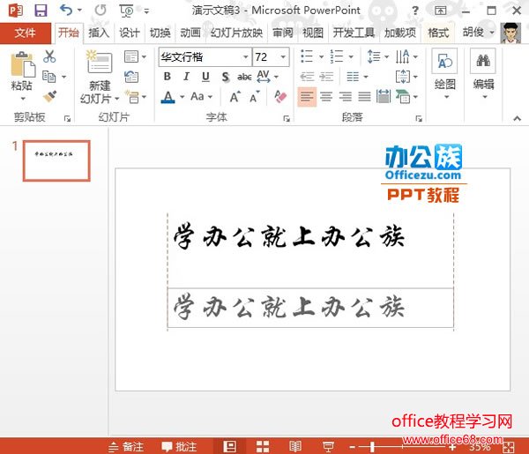This screenshot has height=454, width=529.
Task: Switch to 幻灯片放映 Slide Show tab
Action: click(x=236, y=33)
